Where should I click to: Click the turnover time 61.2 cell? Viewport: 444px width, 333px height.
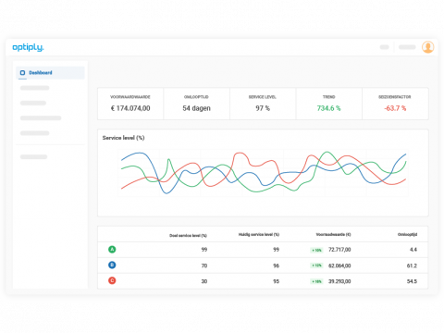412,265
